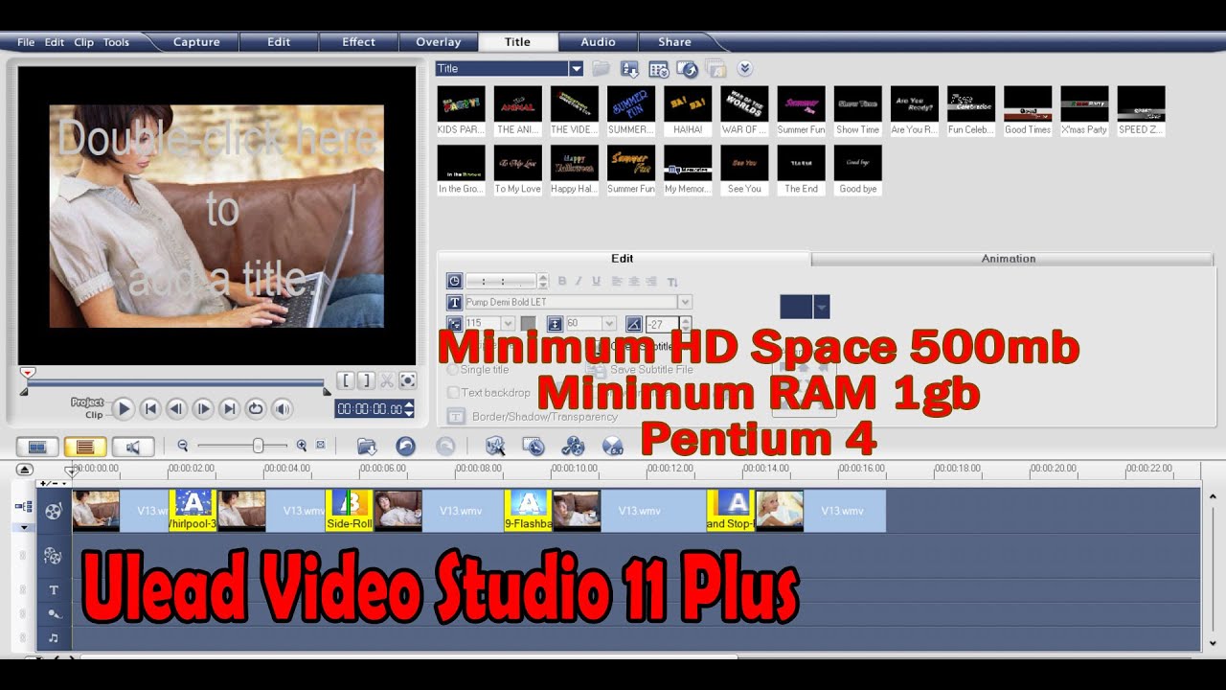Open the Animation tab in options panel
This screenshot has width=1226, height=690.
click(x=1009, y=259)
